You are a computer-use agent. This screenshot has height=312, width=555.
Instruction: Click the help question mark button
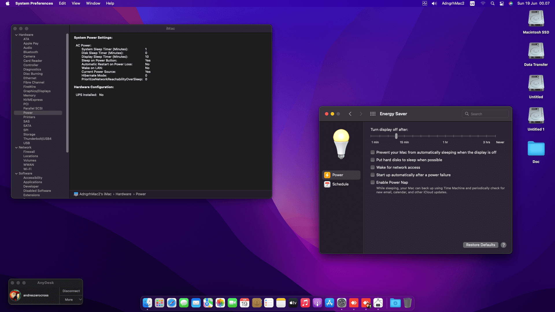point(504,245)
